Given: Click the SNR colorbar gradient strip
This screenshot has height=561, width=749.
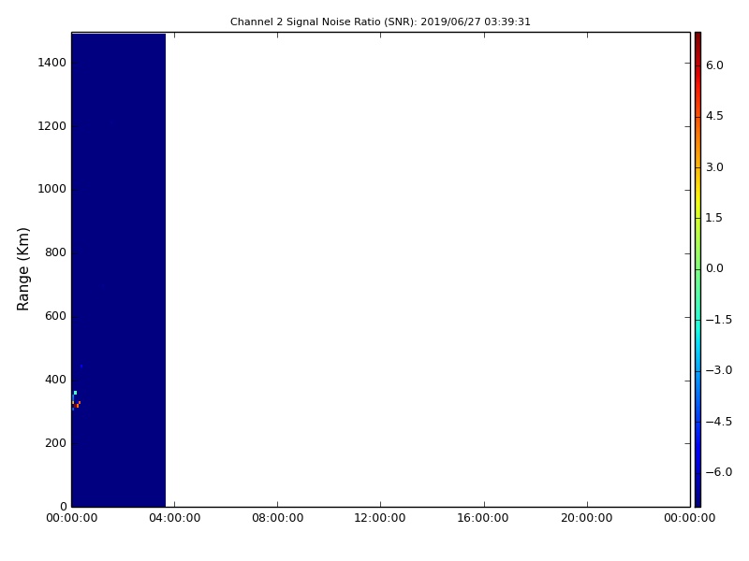Looking at the screenshot, I should [698, 269].
